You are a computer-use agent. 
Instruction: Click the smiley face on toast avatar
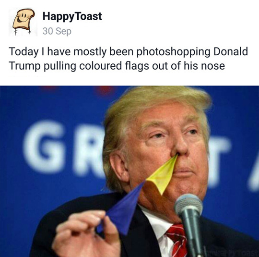click(23, 18)
